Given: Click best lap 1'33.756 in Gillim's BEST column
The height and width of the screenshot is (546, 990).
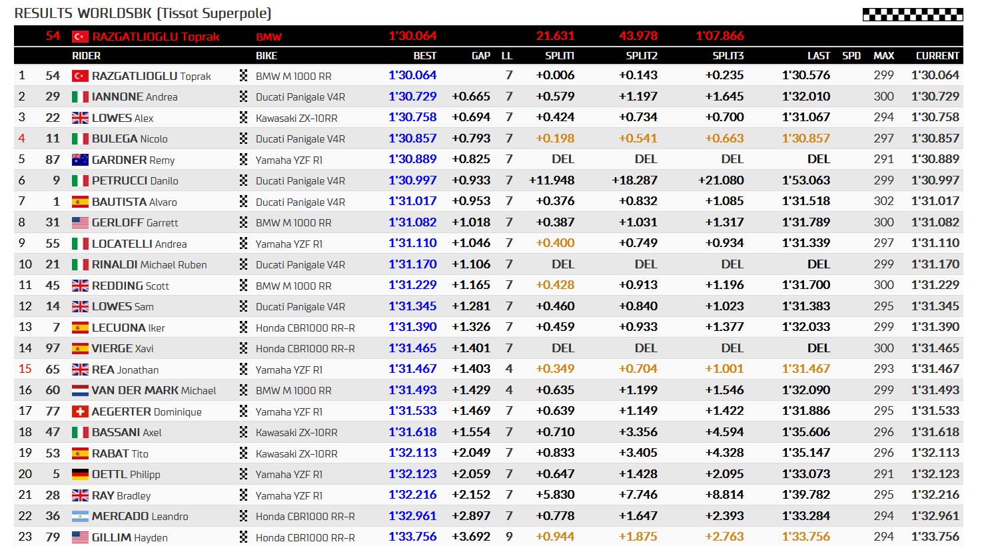Looking at the screenshot, I should click(x=412, y=537).
